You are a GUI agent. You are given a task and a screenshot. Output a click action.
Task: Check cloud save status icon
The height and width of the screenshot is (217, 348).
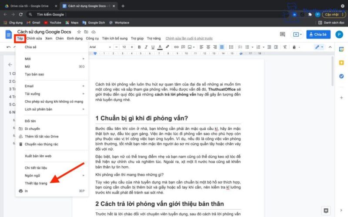coord(94,32)
